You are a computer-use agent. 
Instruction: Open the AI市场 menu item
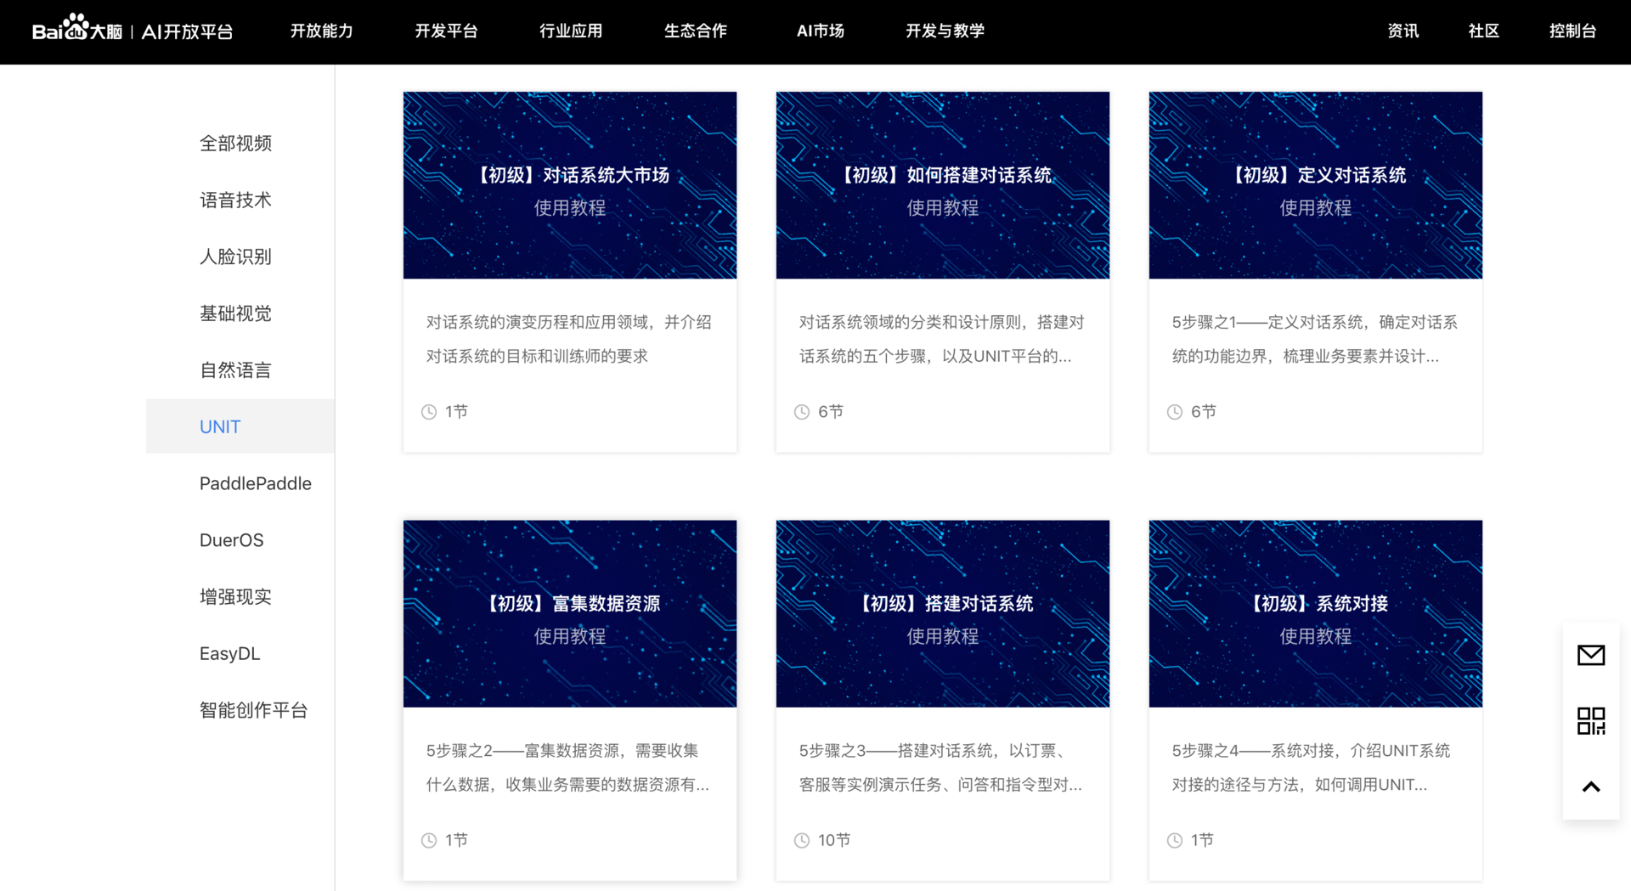[820, 31]
